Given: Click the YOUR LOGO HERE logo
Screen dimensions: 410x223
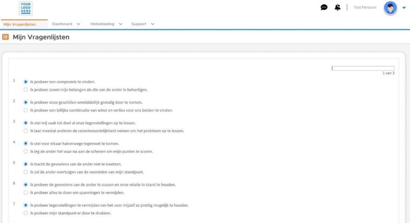Looking at the screenshot, I should [x=26, y=8].
